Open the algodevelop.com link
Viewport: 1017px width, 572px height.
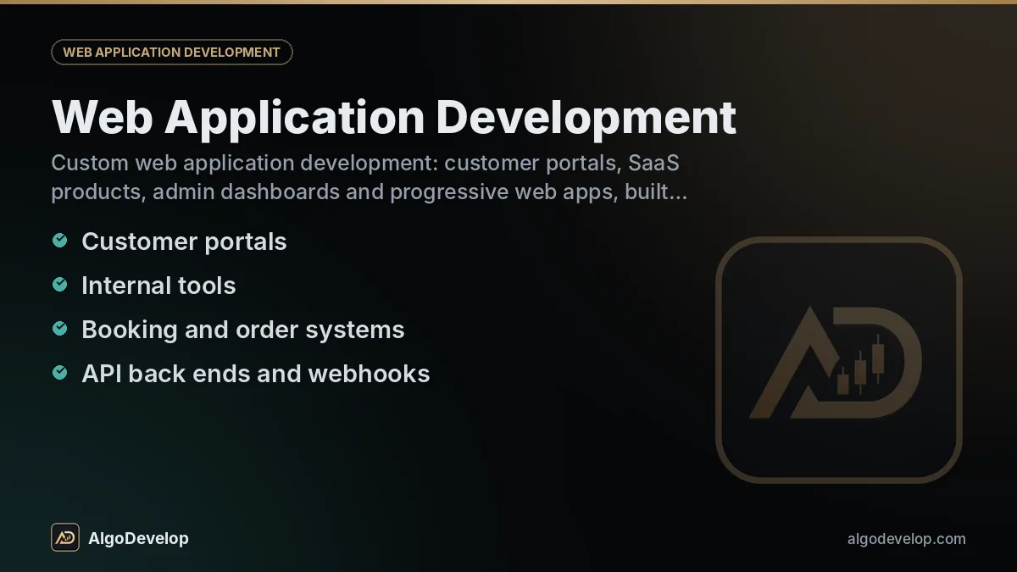[906, 539]
